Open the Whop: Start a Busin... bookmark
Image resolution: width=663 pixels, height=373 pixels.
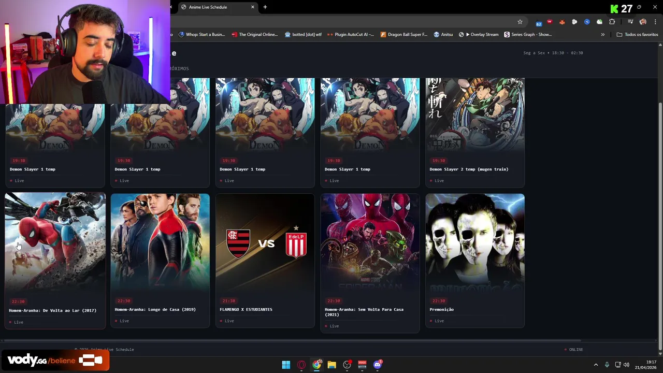point(201,35)
